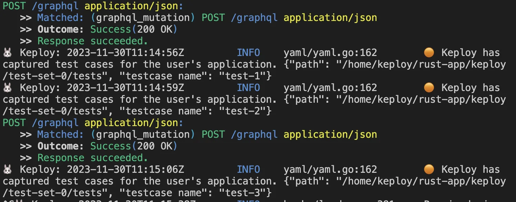This screenshot has width=516, height=202.
Task: Select "Success(200 OK)" logged after the test-2 entry
Action: point(134,146)
